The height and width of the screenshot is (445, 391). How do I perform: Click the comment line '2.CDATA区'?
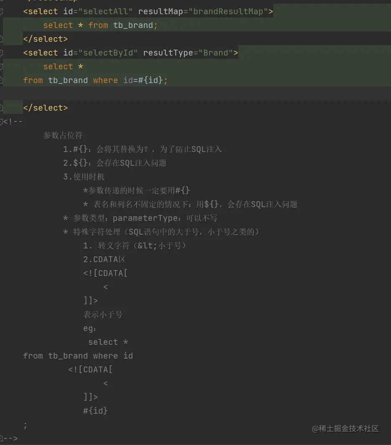pos(104,259)
